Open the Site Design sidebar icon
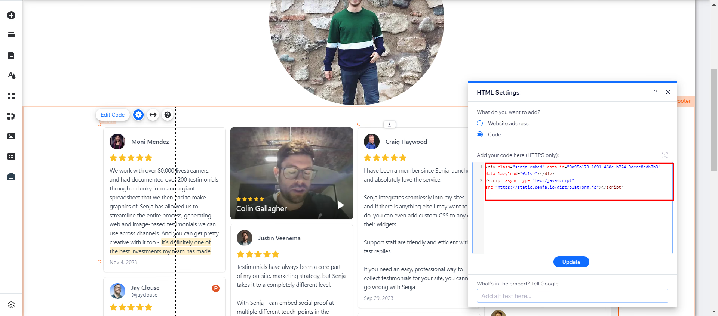718x316 pixels. [12, 75]
